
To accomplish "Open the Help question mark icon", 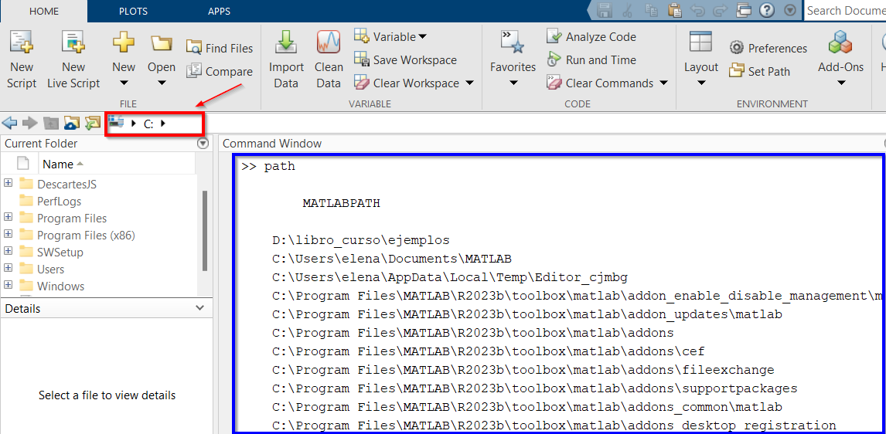I will click(x=767, y=10).
